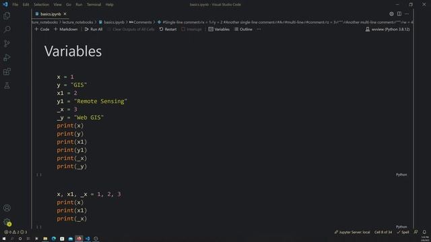Open the File menu
Image resolution: width=431 pixels, height=242 pixels.
coord(15,5)
